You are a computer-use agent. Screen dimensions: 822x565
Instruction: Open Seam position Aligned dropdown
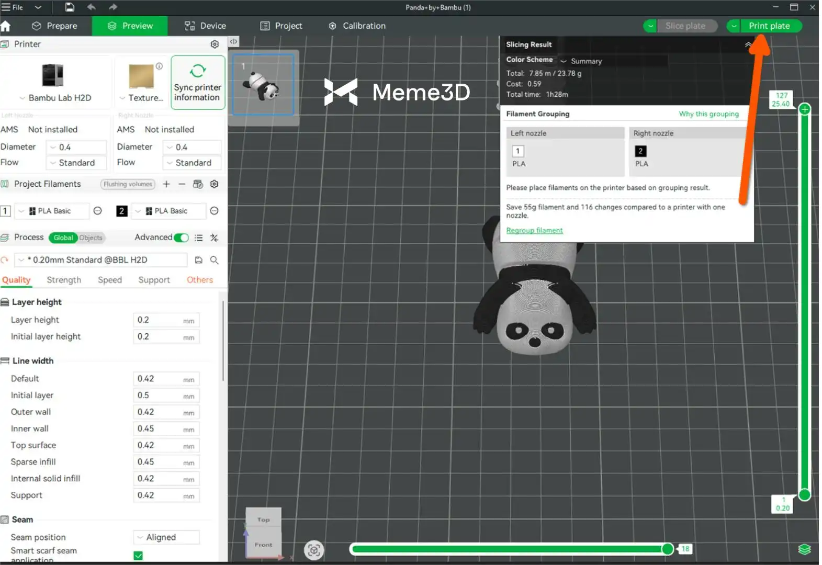pos(166,537)
